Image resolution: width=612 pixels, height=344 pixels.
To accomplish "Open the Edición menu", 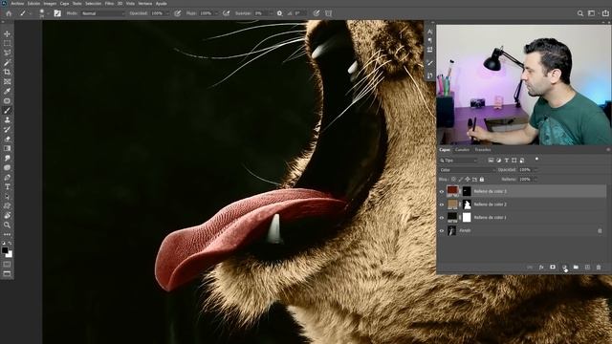I will [x=33, y=4].
